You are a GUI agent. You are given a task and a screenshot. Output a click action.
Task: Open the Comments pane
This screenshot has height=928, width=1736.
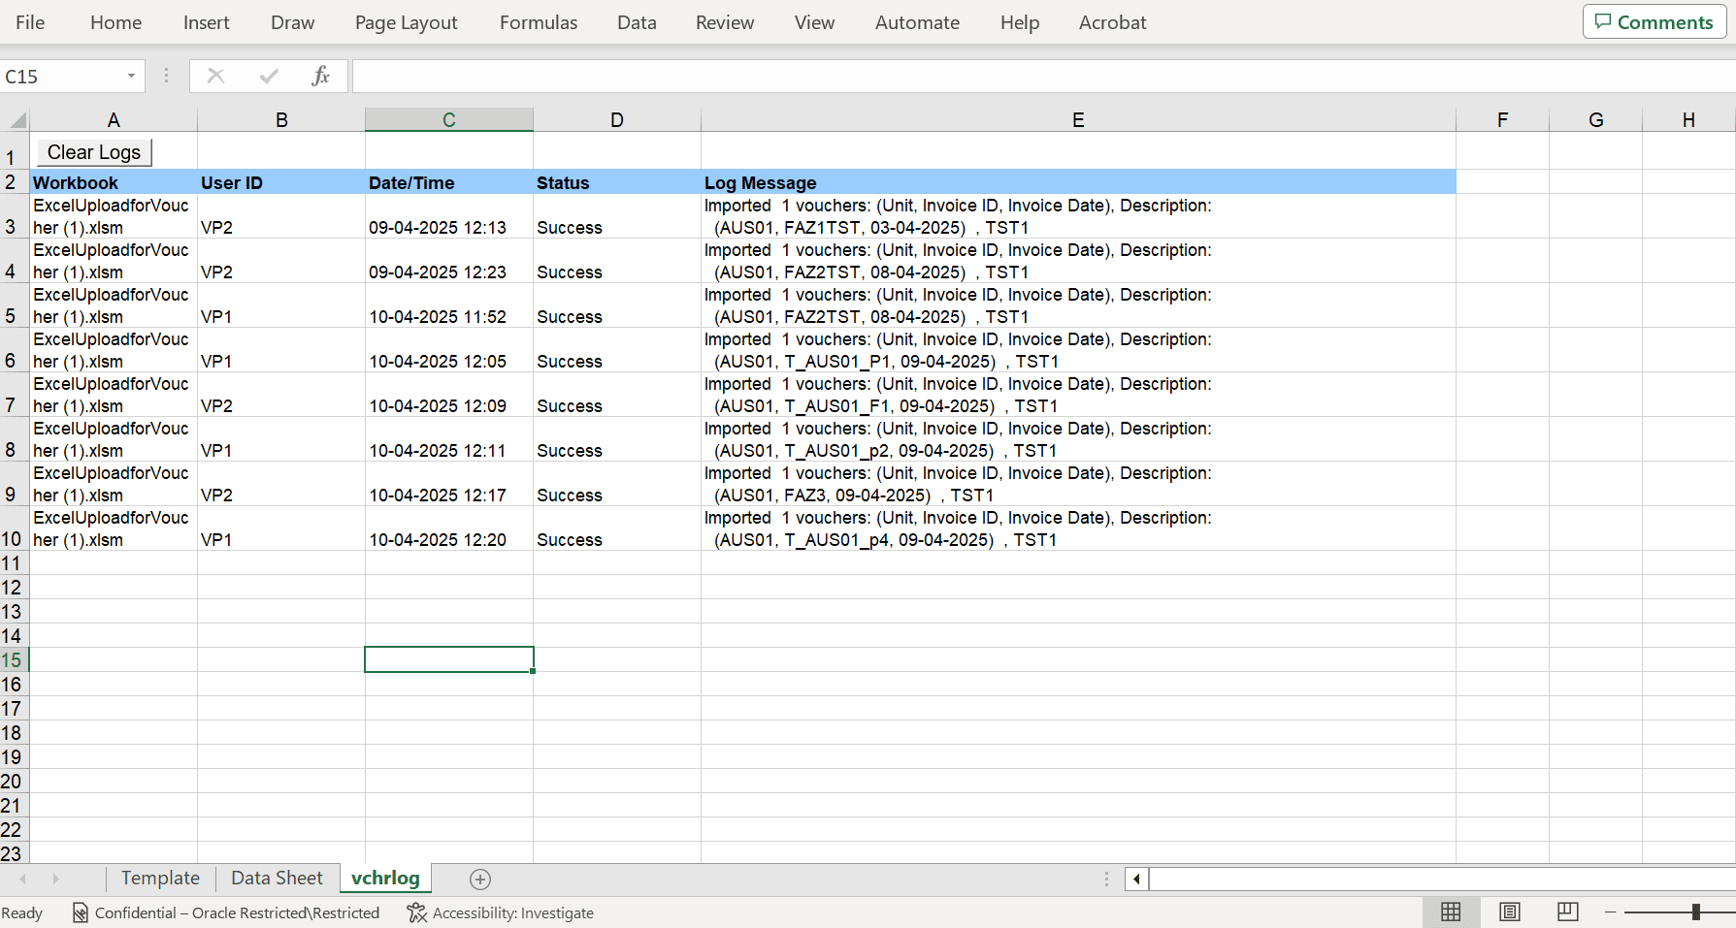[x=1654, y=21]
